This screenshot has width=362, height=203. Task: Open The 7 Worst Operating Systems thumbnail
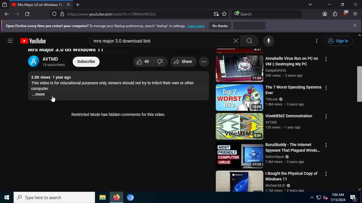pyautogui.click(x=239, y=97)
